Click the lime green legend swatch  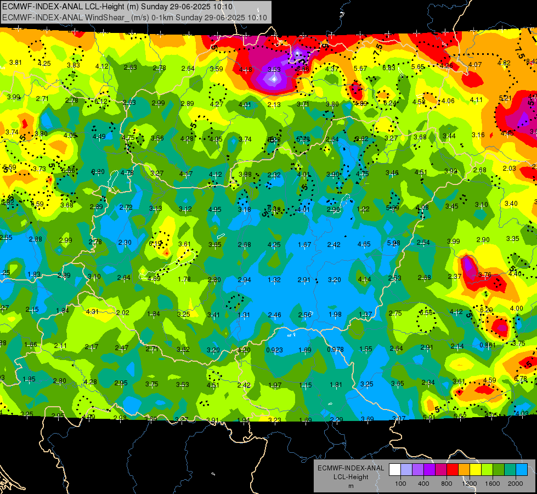(487, 470)
